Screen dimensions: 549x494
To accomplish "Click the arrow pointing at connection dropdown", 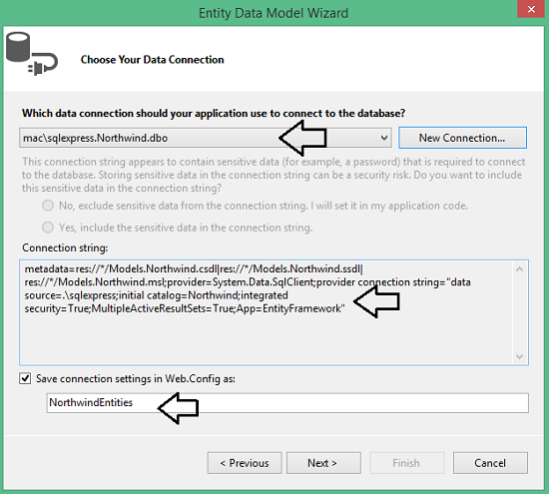I will tap(303, 138).
